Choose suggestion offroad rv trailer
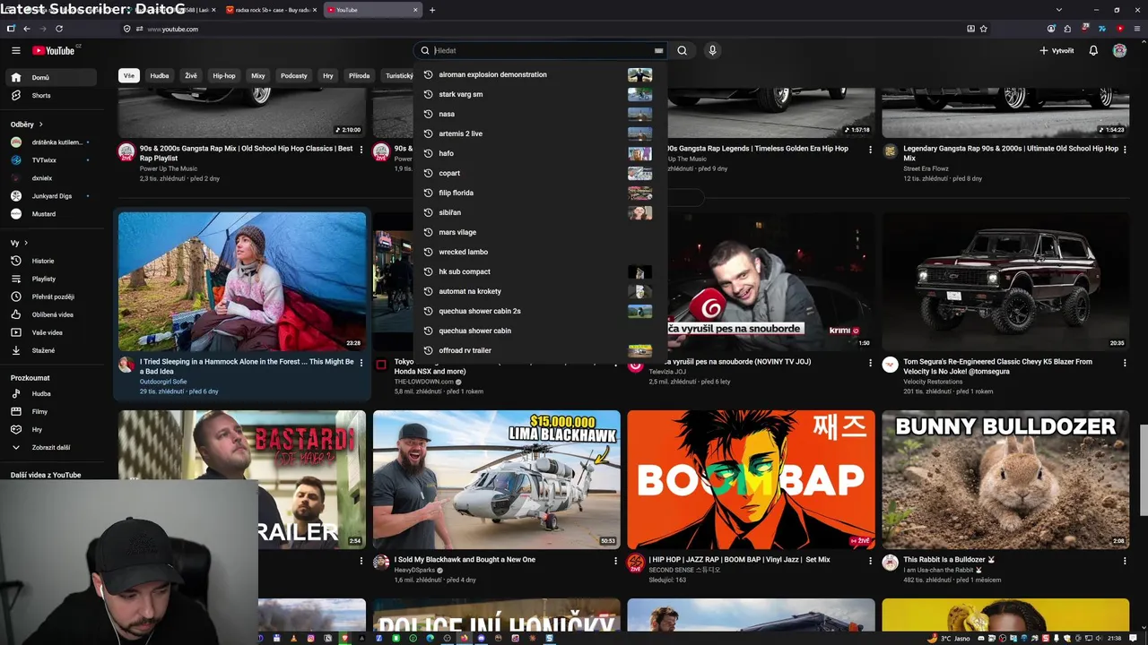 coord(539,350)
